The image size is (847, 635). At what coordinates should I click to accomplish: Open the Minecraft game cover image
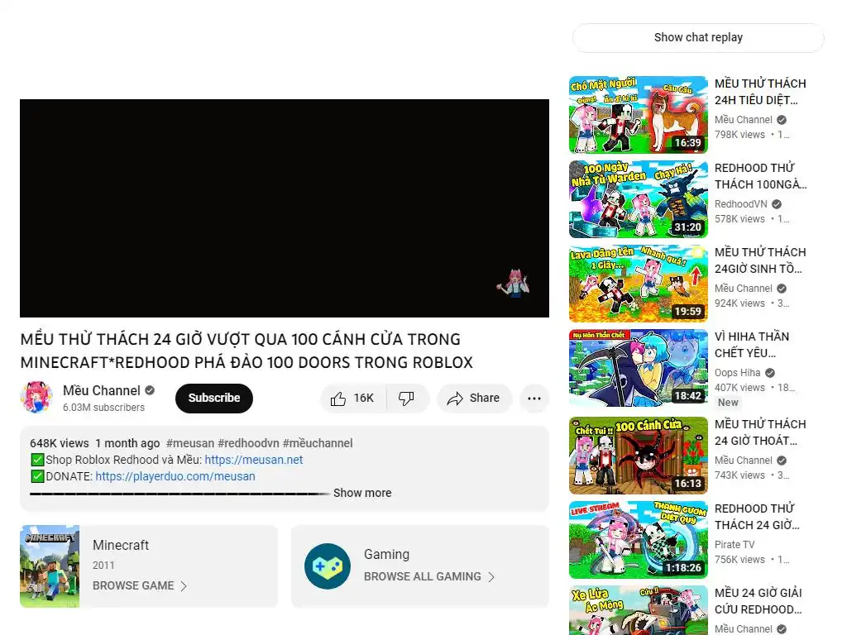click(x=50, y=566)
